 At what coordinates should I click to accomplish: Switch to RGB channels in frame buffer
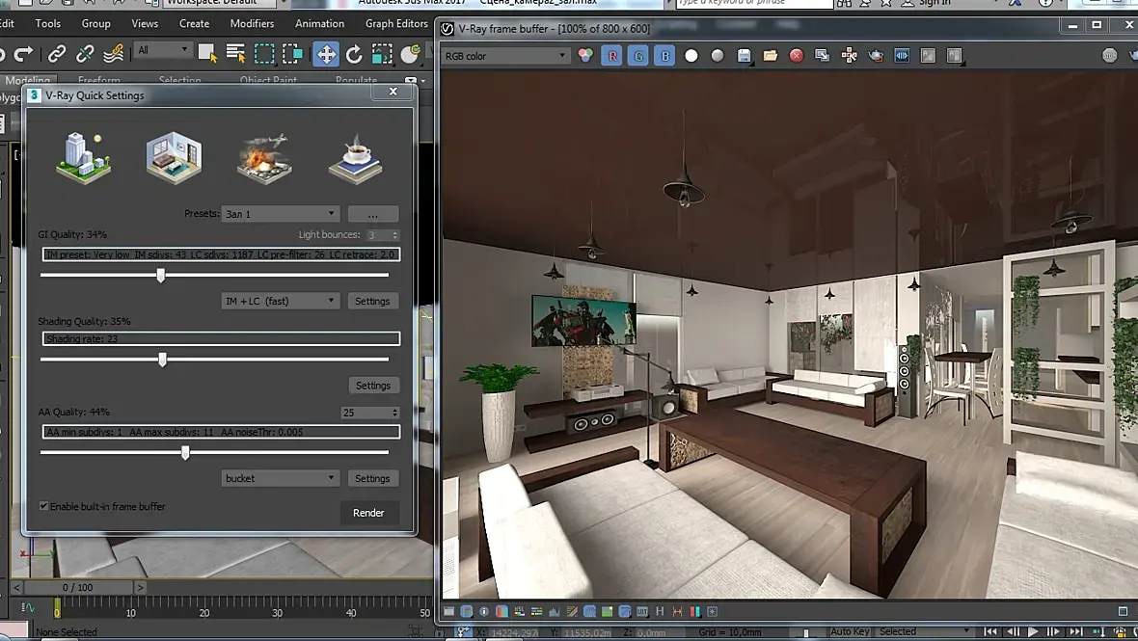pos(585,56)
